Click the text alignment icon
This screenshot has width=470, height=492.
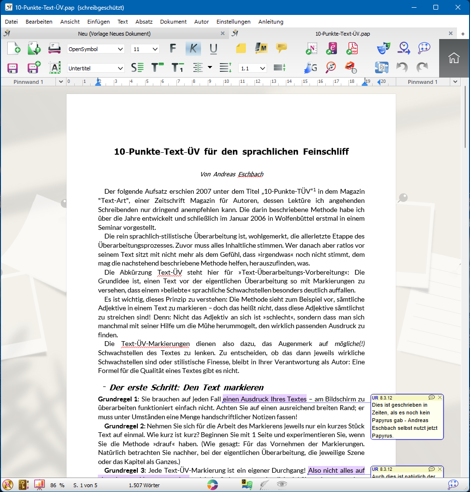click(198, 68)
